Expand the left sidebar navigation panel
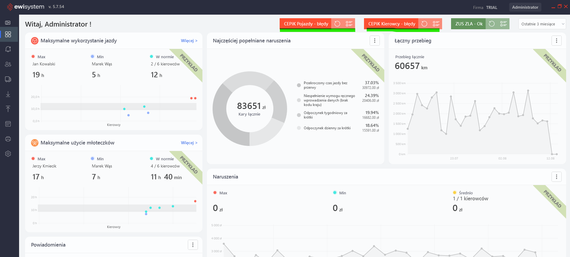 click(x=8, y=23)
